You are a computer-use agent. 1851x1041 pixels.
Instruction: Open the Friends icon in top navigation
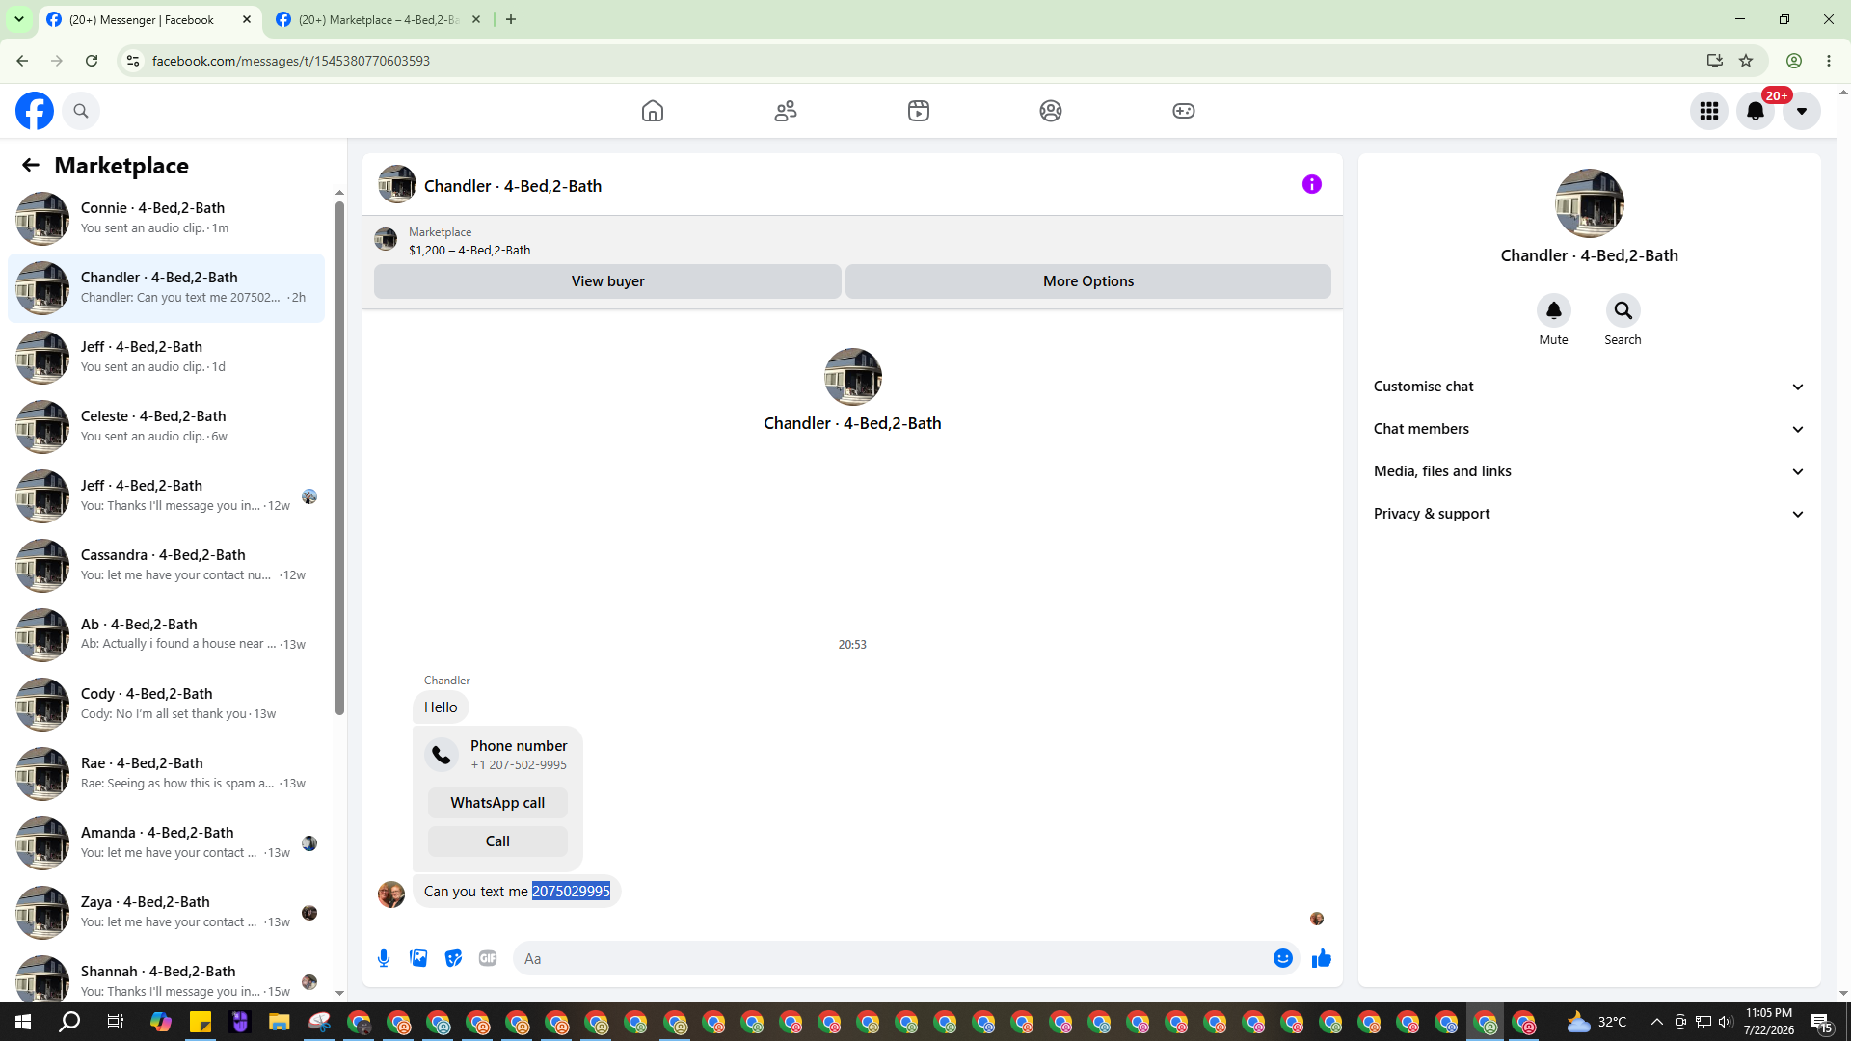point(786,111)
